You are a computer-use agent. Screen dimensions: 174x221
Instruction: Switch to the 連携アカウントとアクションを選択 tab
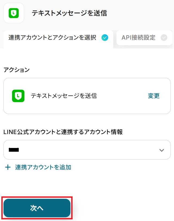52,37
